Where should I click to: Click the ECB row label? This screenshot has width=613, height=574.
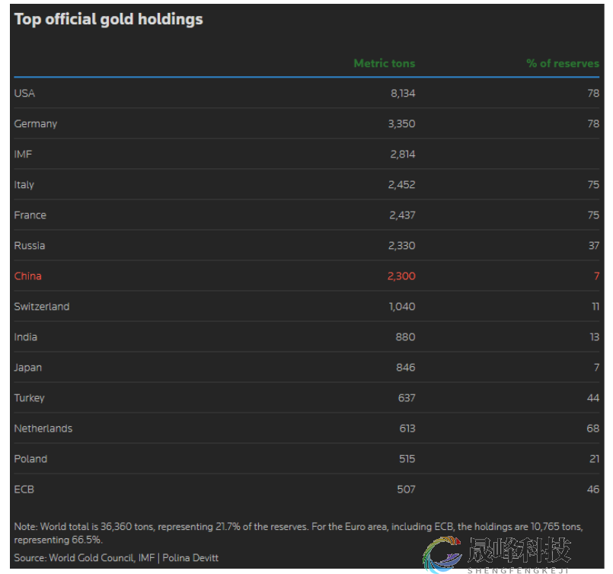(24, 489)
